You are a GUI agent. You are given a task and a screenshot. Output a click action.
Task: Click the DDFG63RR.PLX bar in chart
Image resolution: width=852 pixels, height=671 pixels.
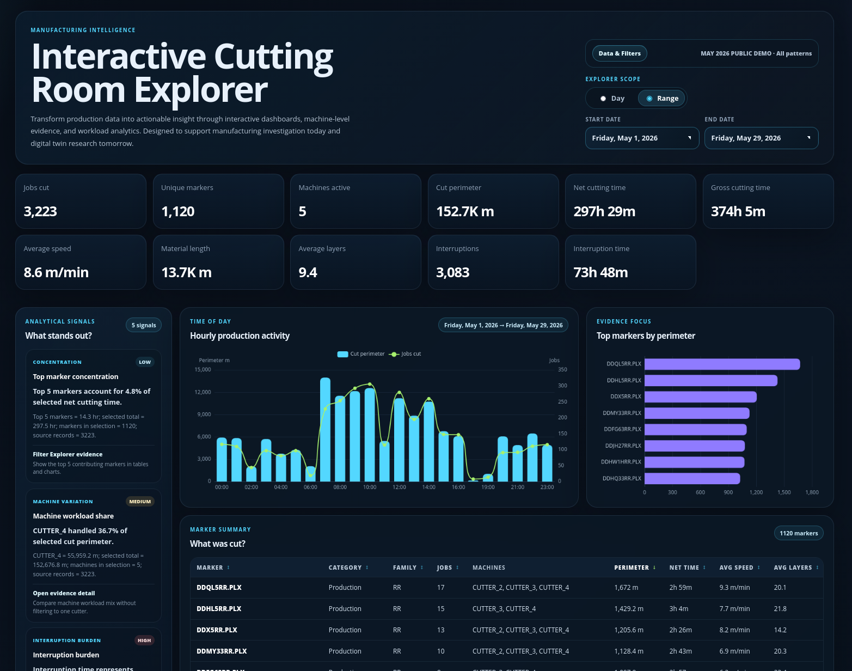pyautogui.click(x=695, y=429)
